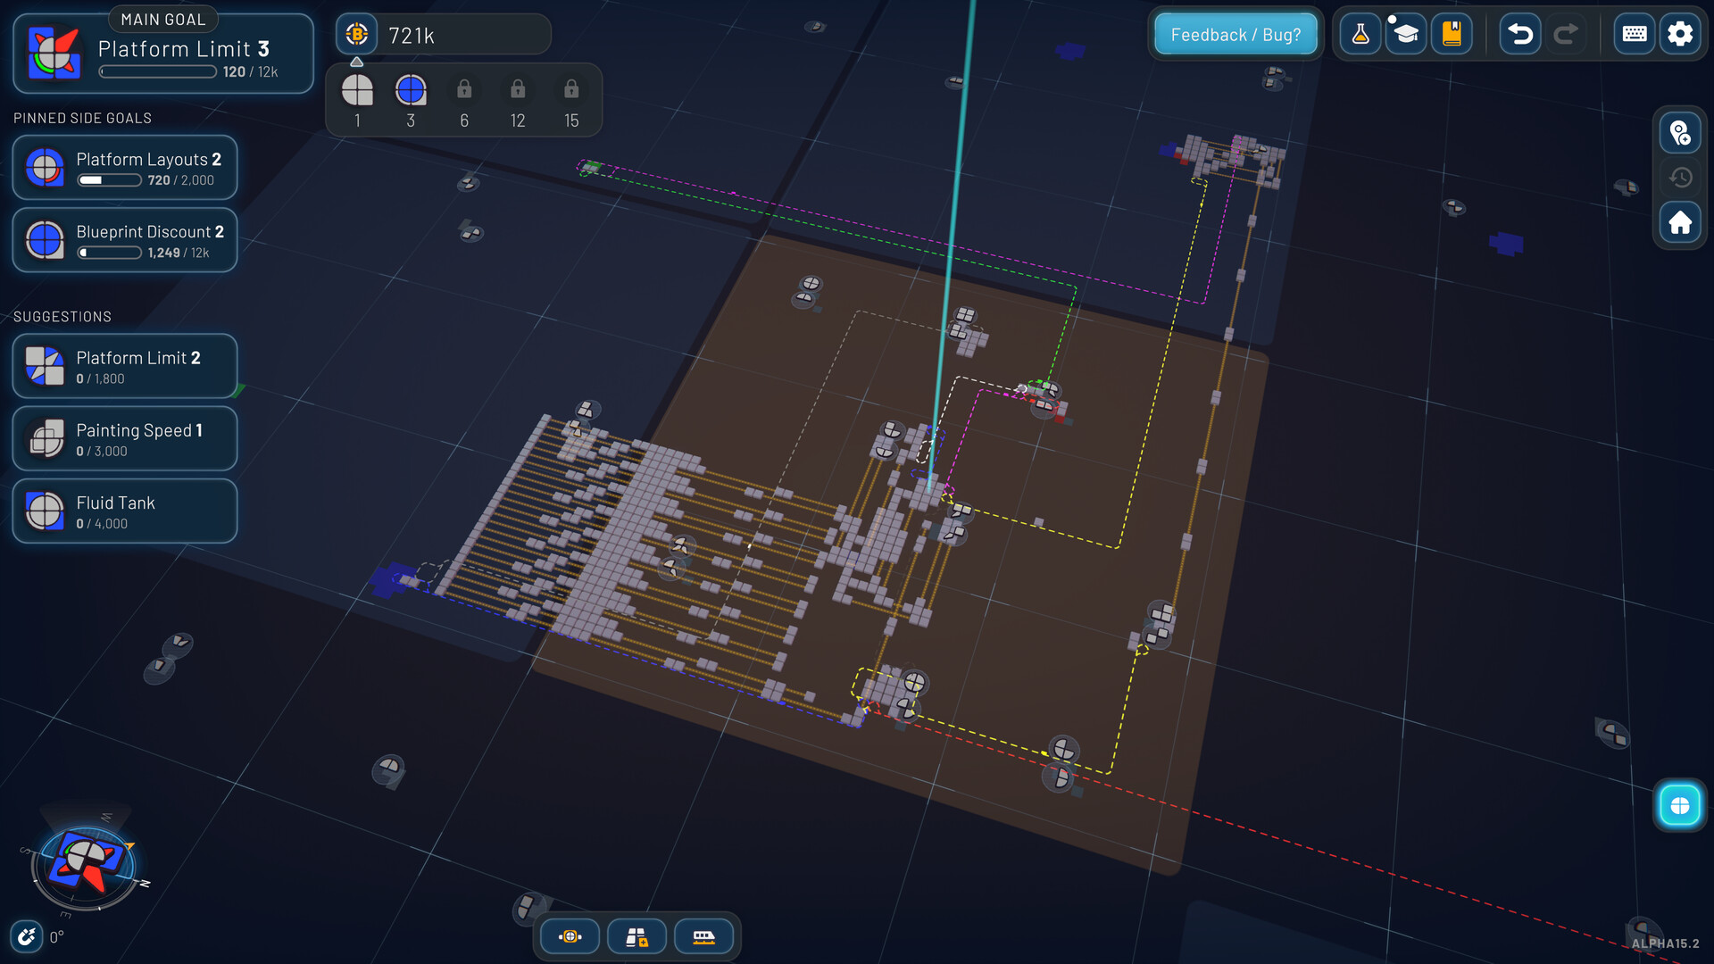Screen dimensions: 1714x964
Task: Open the settings gear menu
Action: point(1680,34)
